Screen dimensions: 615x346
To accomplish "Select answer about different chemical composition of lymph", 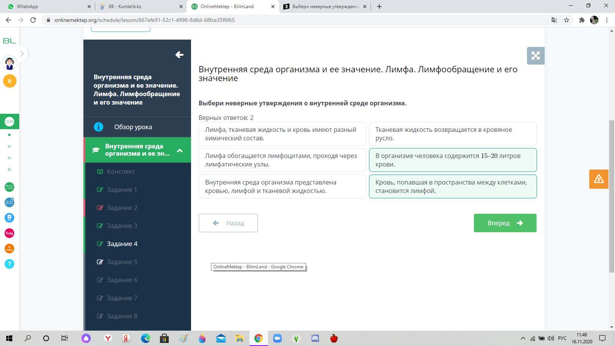I will [283, 134].
